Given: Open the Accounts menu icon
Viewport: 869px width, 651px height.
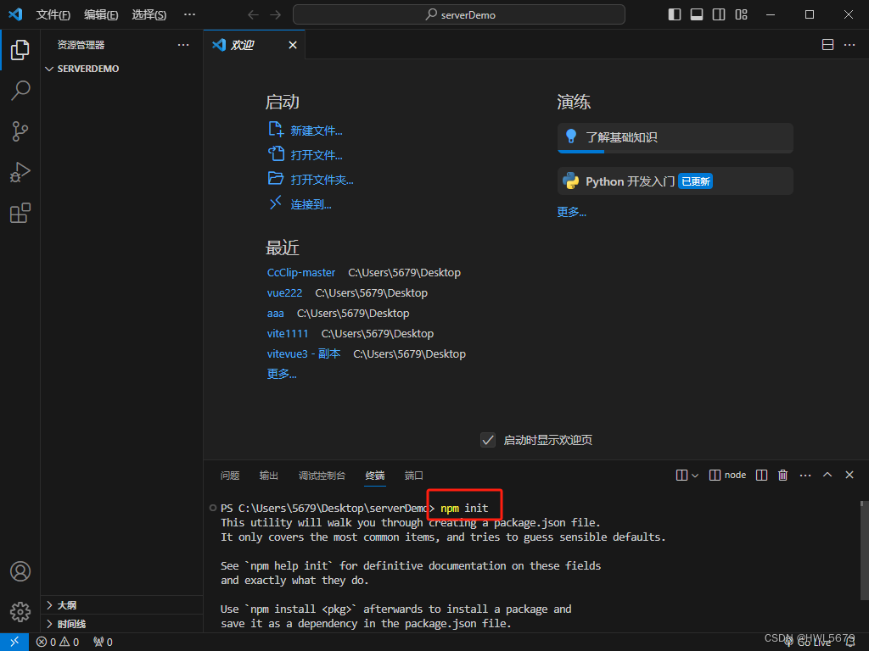Looking at the screenshot, I should pyautogui.click(x=20, y=571).
